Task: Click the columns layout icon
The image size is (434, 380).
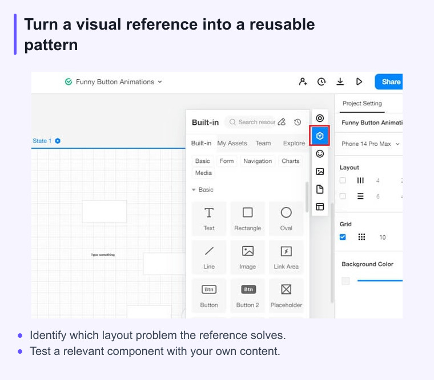Action: click(360, 181)
